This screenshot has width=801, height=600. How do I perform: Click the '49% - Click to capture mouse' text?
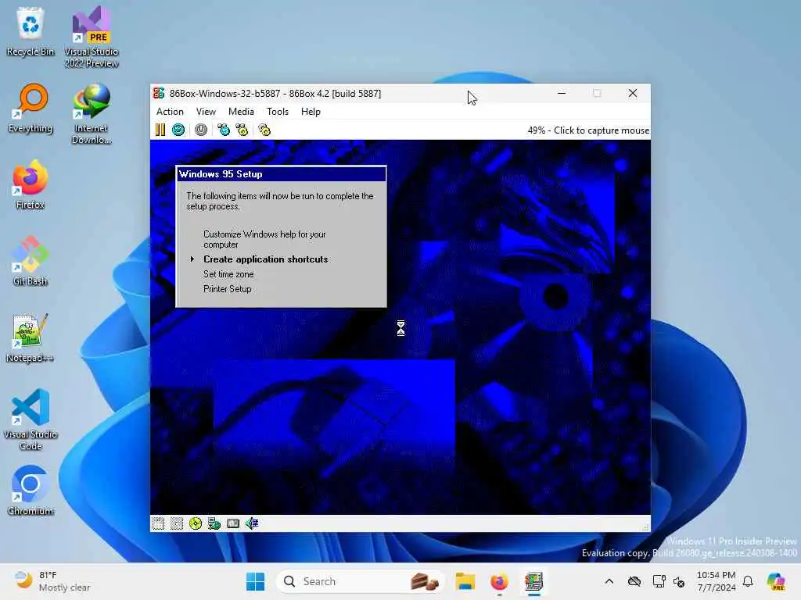click(x=588, y=130)
